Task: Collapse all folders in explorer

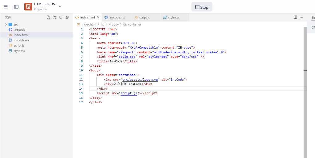Action: [67, 18]
